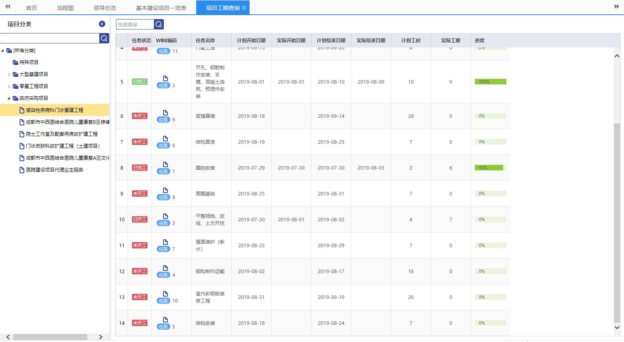Screen dimensions: 624x342
Task: Expand the 零星工程项目 tree node
Action: (10, 86)
